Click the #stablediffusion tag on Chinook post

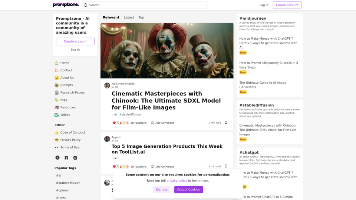[x=130, y=114]
